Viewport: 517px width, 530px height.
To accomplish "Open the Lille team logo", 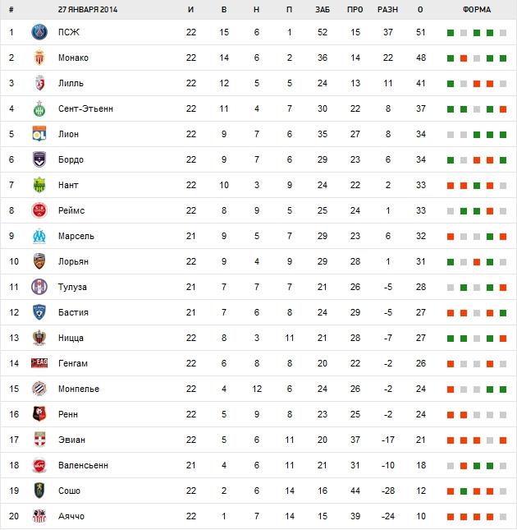I will (x=39, y=84).
